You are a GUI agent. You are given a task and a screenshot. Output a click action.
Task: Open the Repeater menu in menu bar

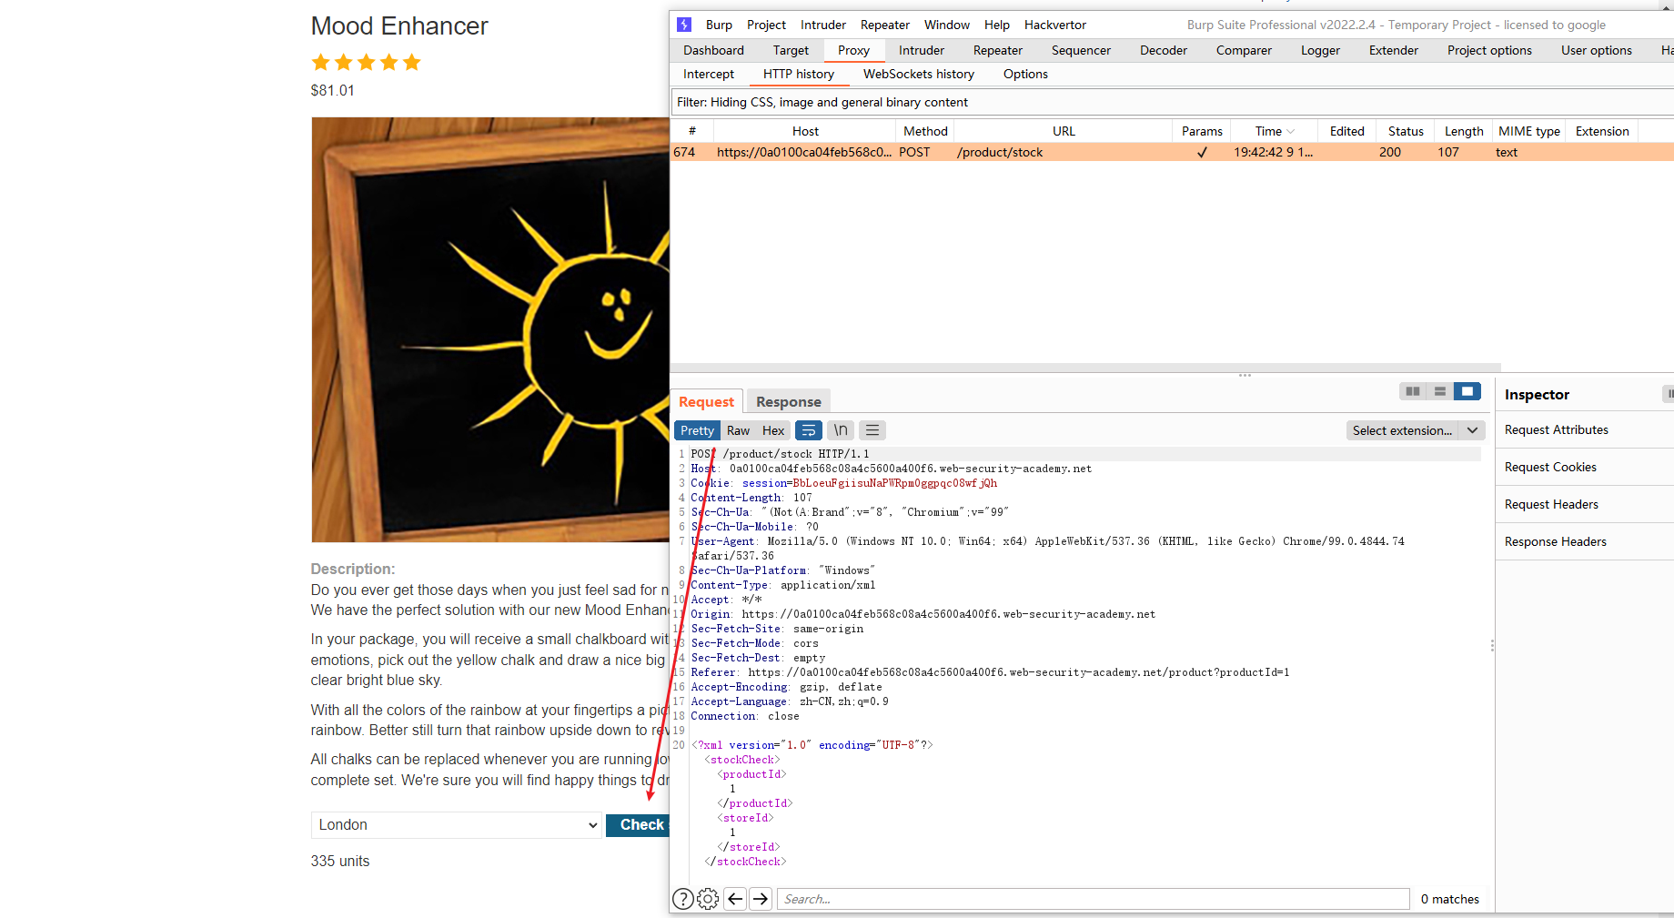tap(884, 25)
